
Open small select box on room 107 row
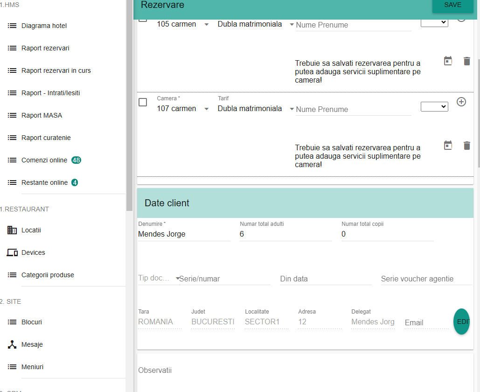[x=434, y=106]
